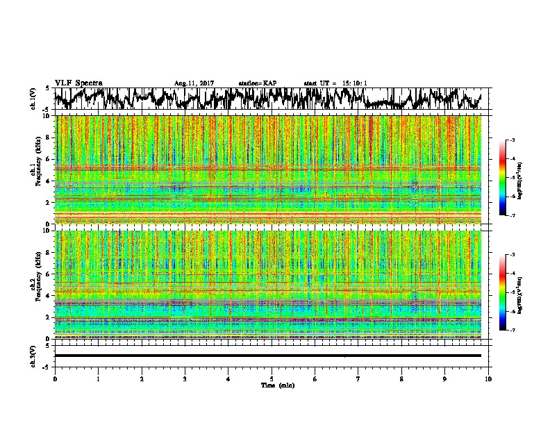Image resolution: width=550 pixels, height=425 pixels.
Task: Click the ch.3(V) flat trace line
Action: click(268, 356)
